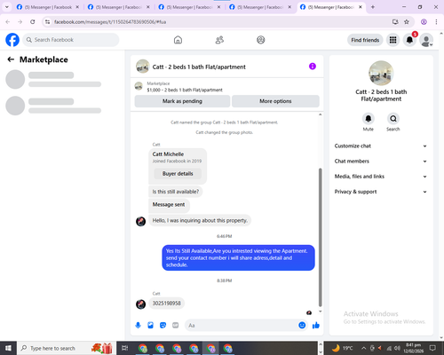Open the Friends icon in top navigation
The height and width of the screenshot is (355, 444).
point(219,40)
